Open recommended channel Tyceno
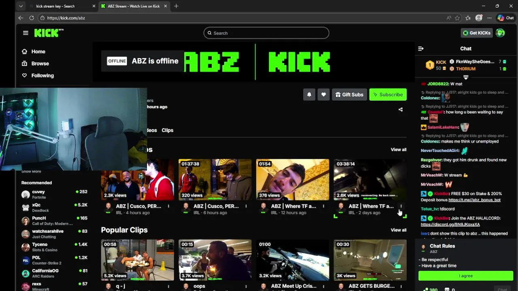The width and height of the screenshot is (518, 291). 54,247
